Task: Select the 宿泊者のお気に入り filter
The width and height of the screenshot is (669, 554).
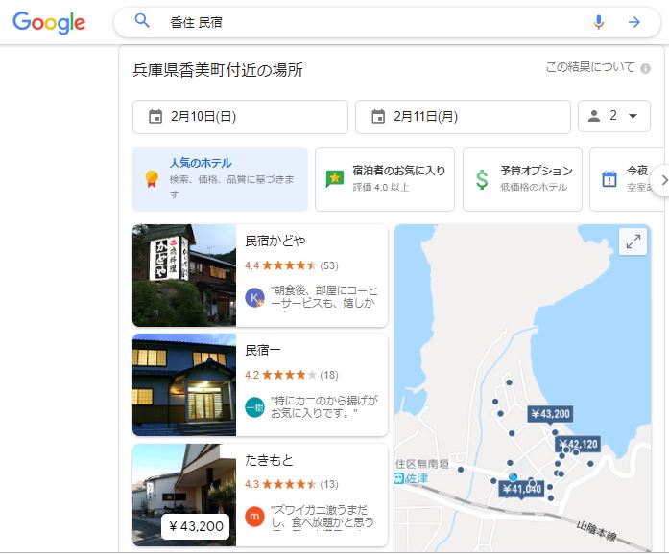Action: 385,179
